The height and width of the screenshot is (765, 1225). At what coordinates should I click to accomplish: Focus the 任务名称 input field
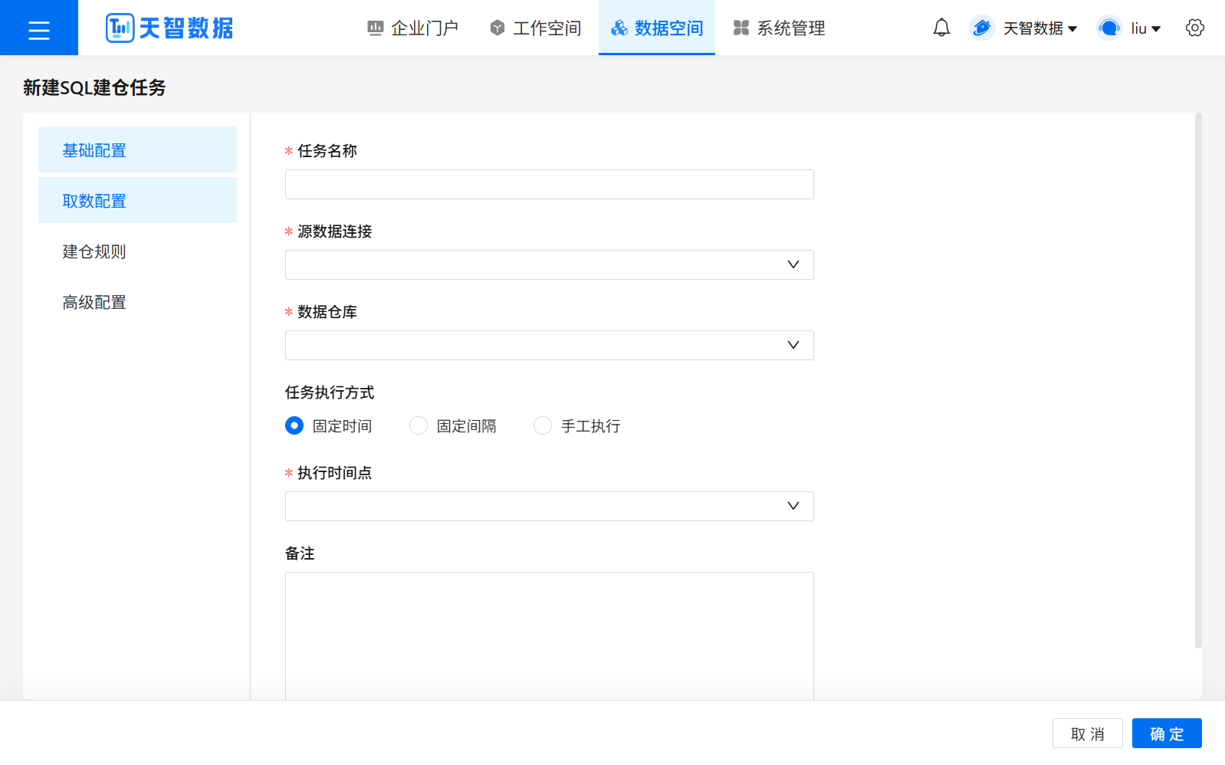click(549, 184)
